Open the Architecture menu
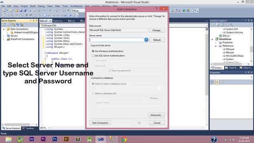 point(76,6)
